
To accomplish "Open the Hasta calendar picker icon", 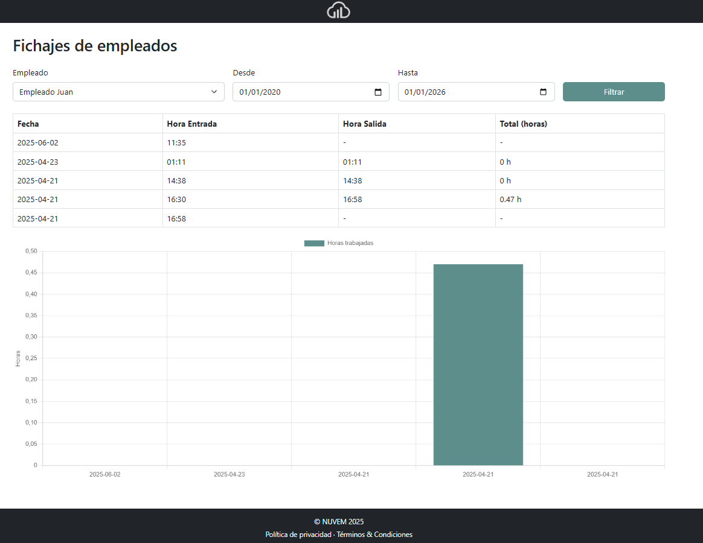I will (544, 92).
